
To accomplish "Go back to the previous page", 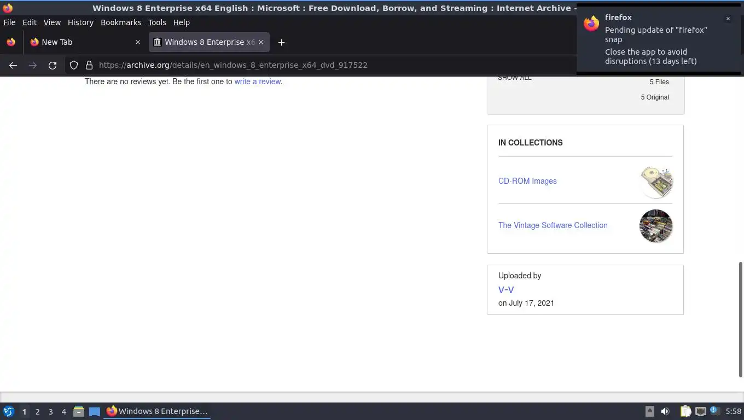I will click(x=13, y=65).
